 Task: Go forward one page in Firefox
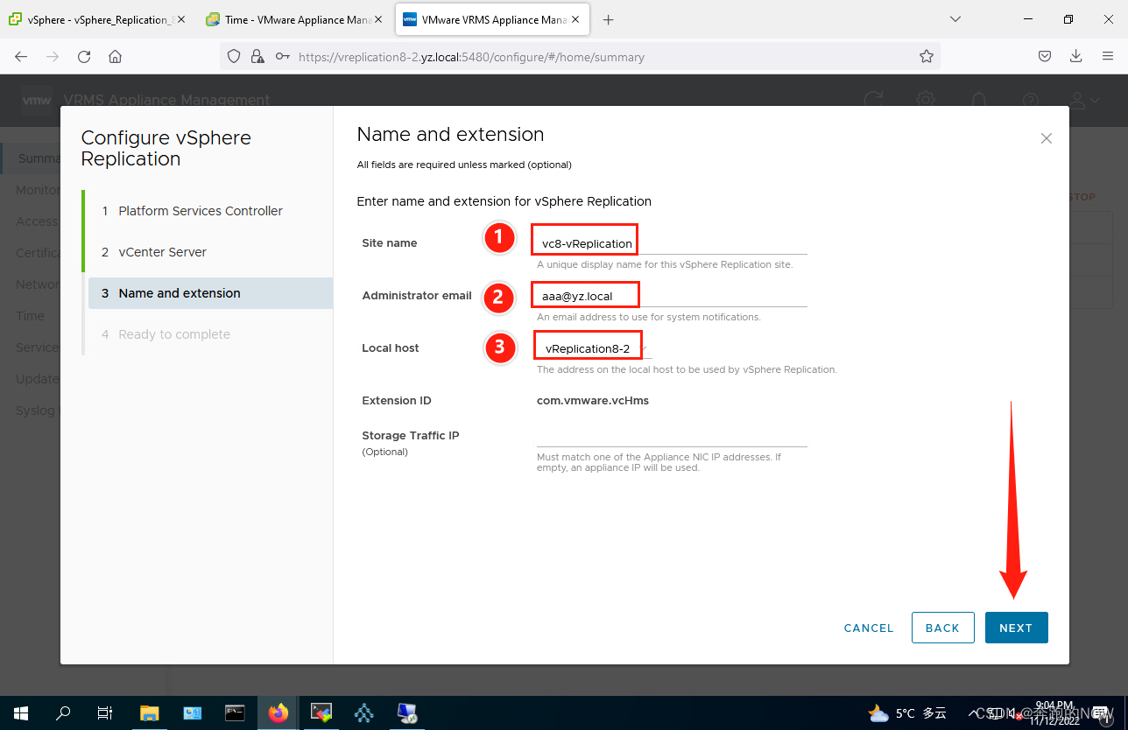[53, 57]
